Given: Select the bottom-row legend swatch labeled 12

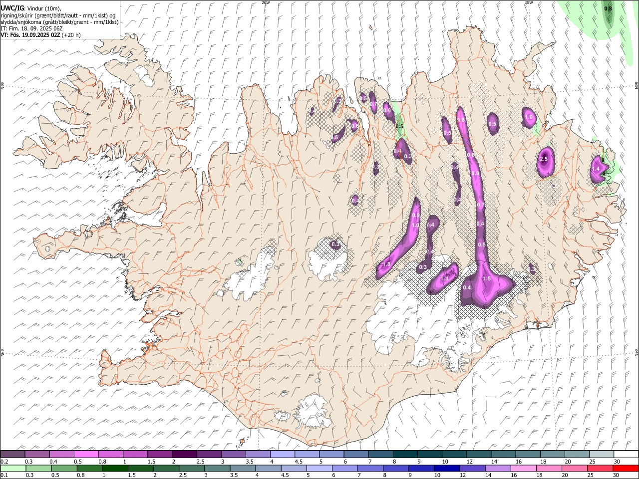Looking at the screenshot, I should click(x=472, y=468).
